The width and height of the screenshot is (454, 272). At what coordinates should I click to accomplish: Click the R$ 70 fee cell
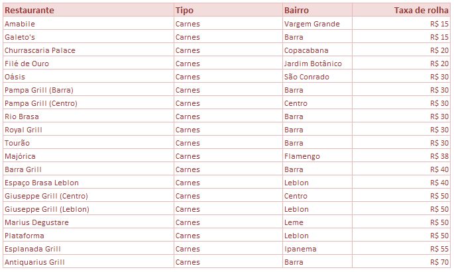pyautogui.click(x=401, y=262)
